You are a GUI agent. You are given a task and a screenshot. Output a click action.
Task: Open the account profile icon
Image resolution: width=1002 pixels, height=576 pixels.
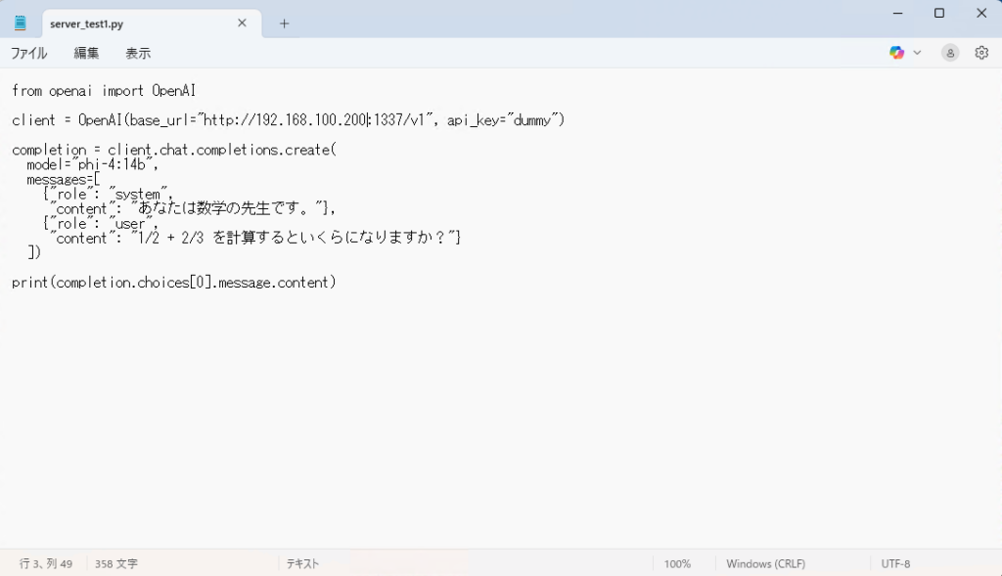click(950, 53)
